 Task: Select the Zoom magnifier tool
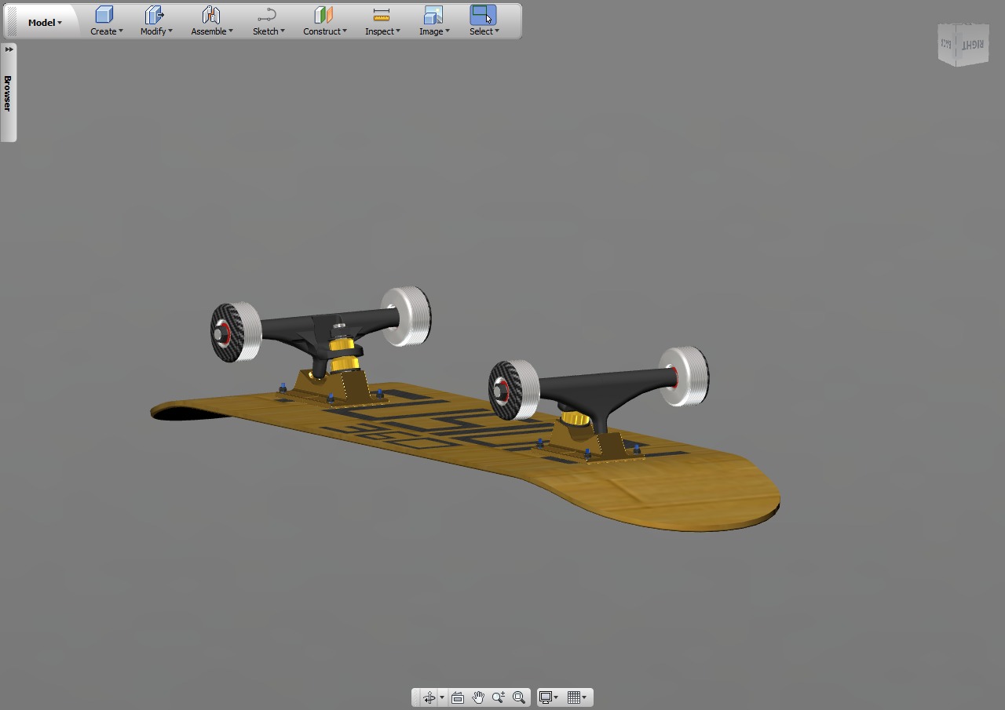coord(498,697)
